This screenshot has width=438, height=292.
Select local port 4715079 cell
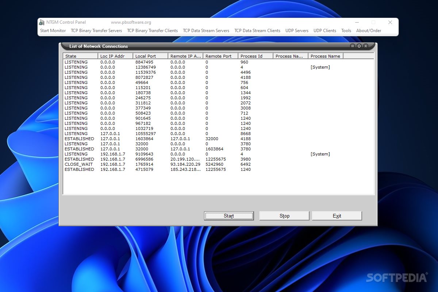(x=144, y=169)
